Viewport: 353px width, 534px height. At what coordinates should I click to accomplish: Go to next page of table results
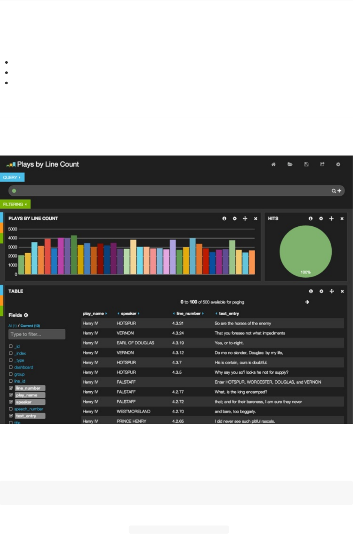click(x=307, y=302)
